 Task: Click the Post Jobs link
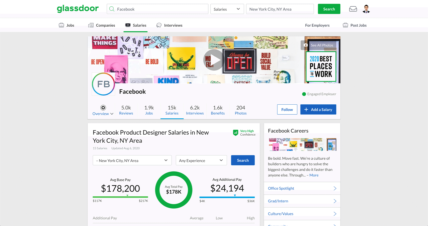[x=358, y=25]
